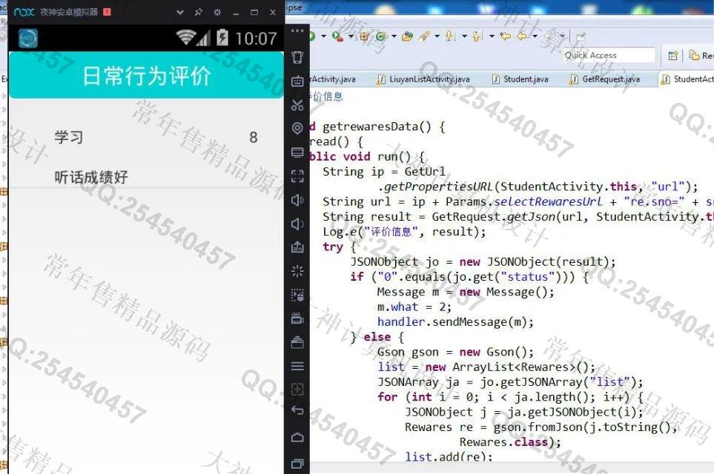Click the Nox multi-instance plus icon
This screenshot has width=714, height=474.
pyautogui.click(x=297, y=390)
